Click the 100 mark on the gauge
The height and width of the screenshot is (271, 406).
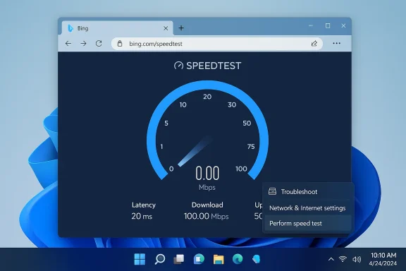pos(241,169)
